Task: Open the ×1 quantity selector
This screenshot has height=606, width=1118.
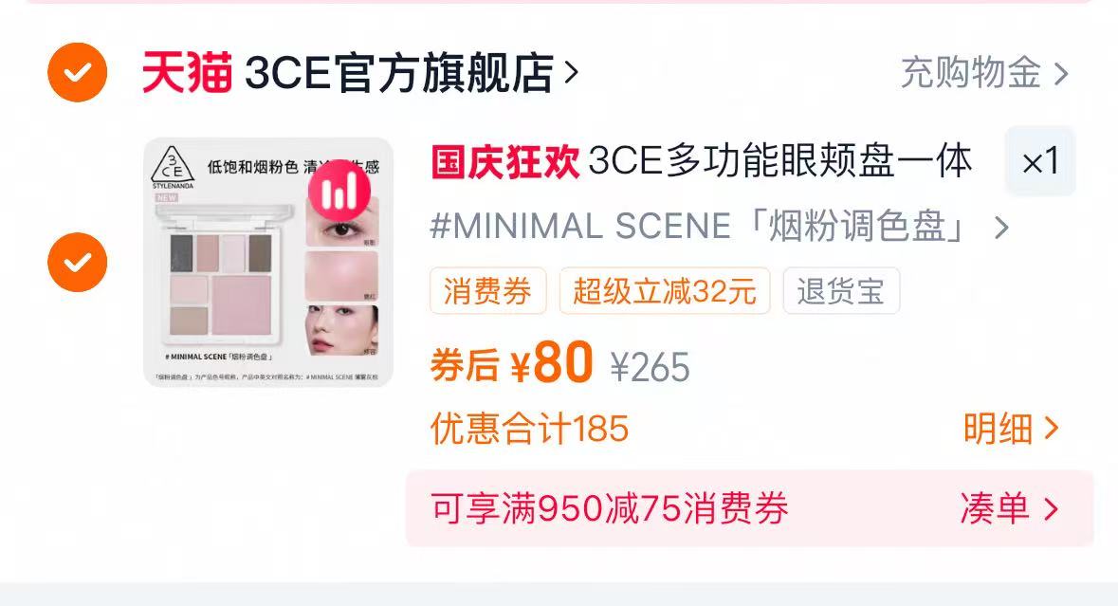Action: tap(1039, 161)
